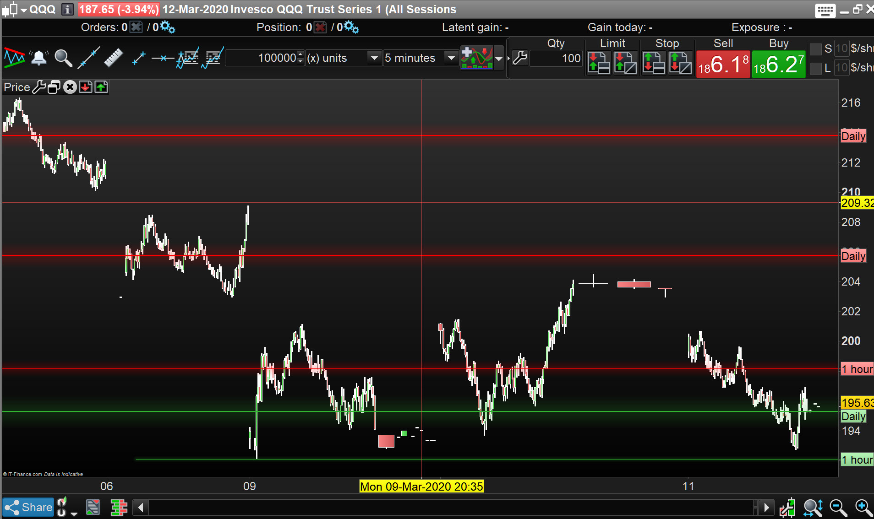This screenshot has width=874, height=519.
Task: Select the line drawing tool
Action: click(x=88, y=58)
